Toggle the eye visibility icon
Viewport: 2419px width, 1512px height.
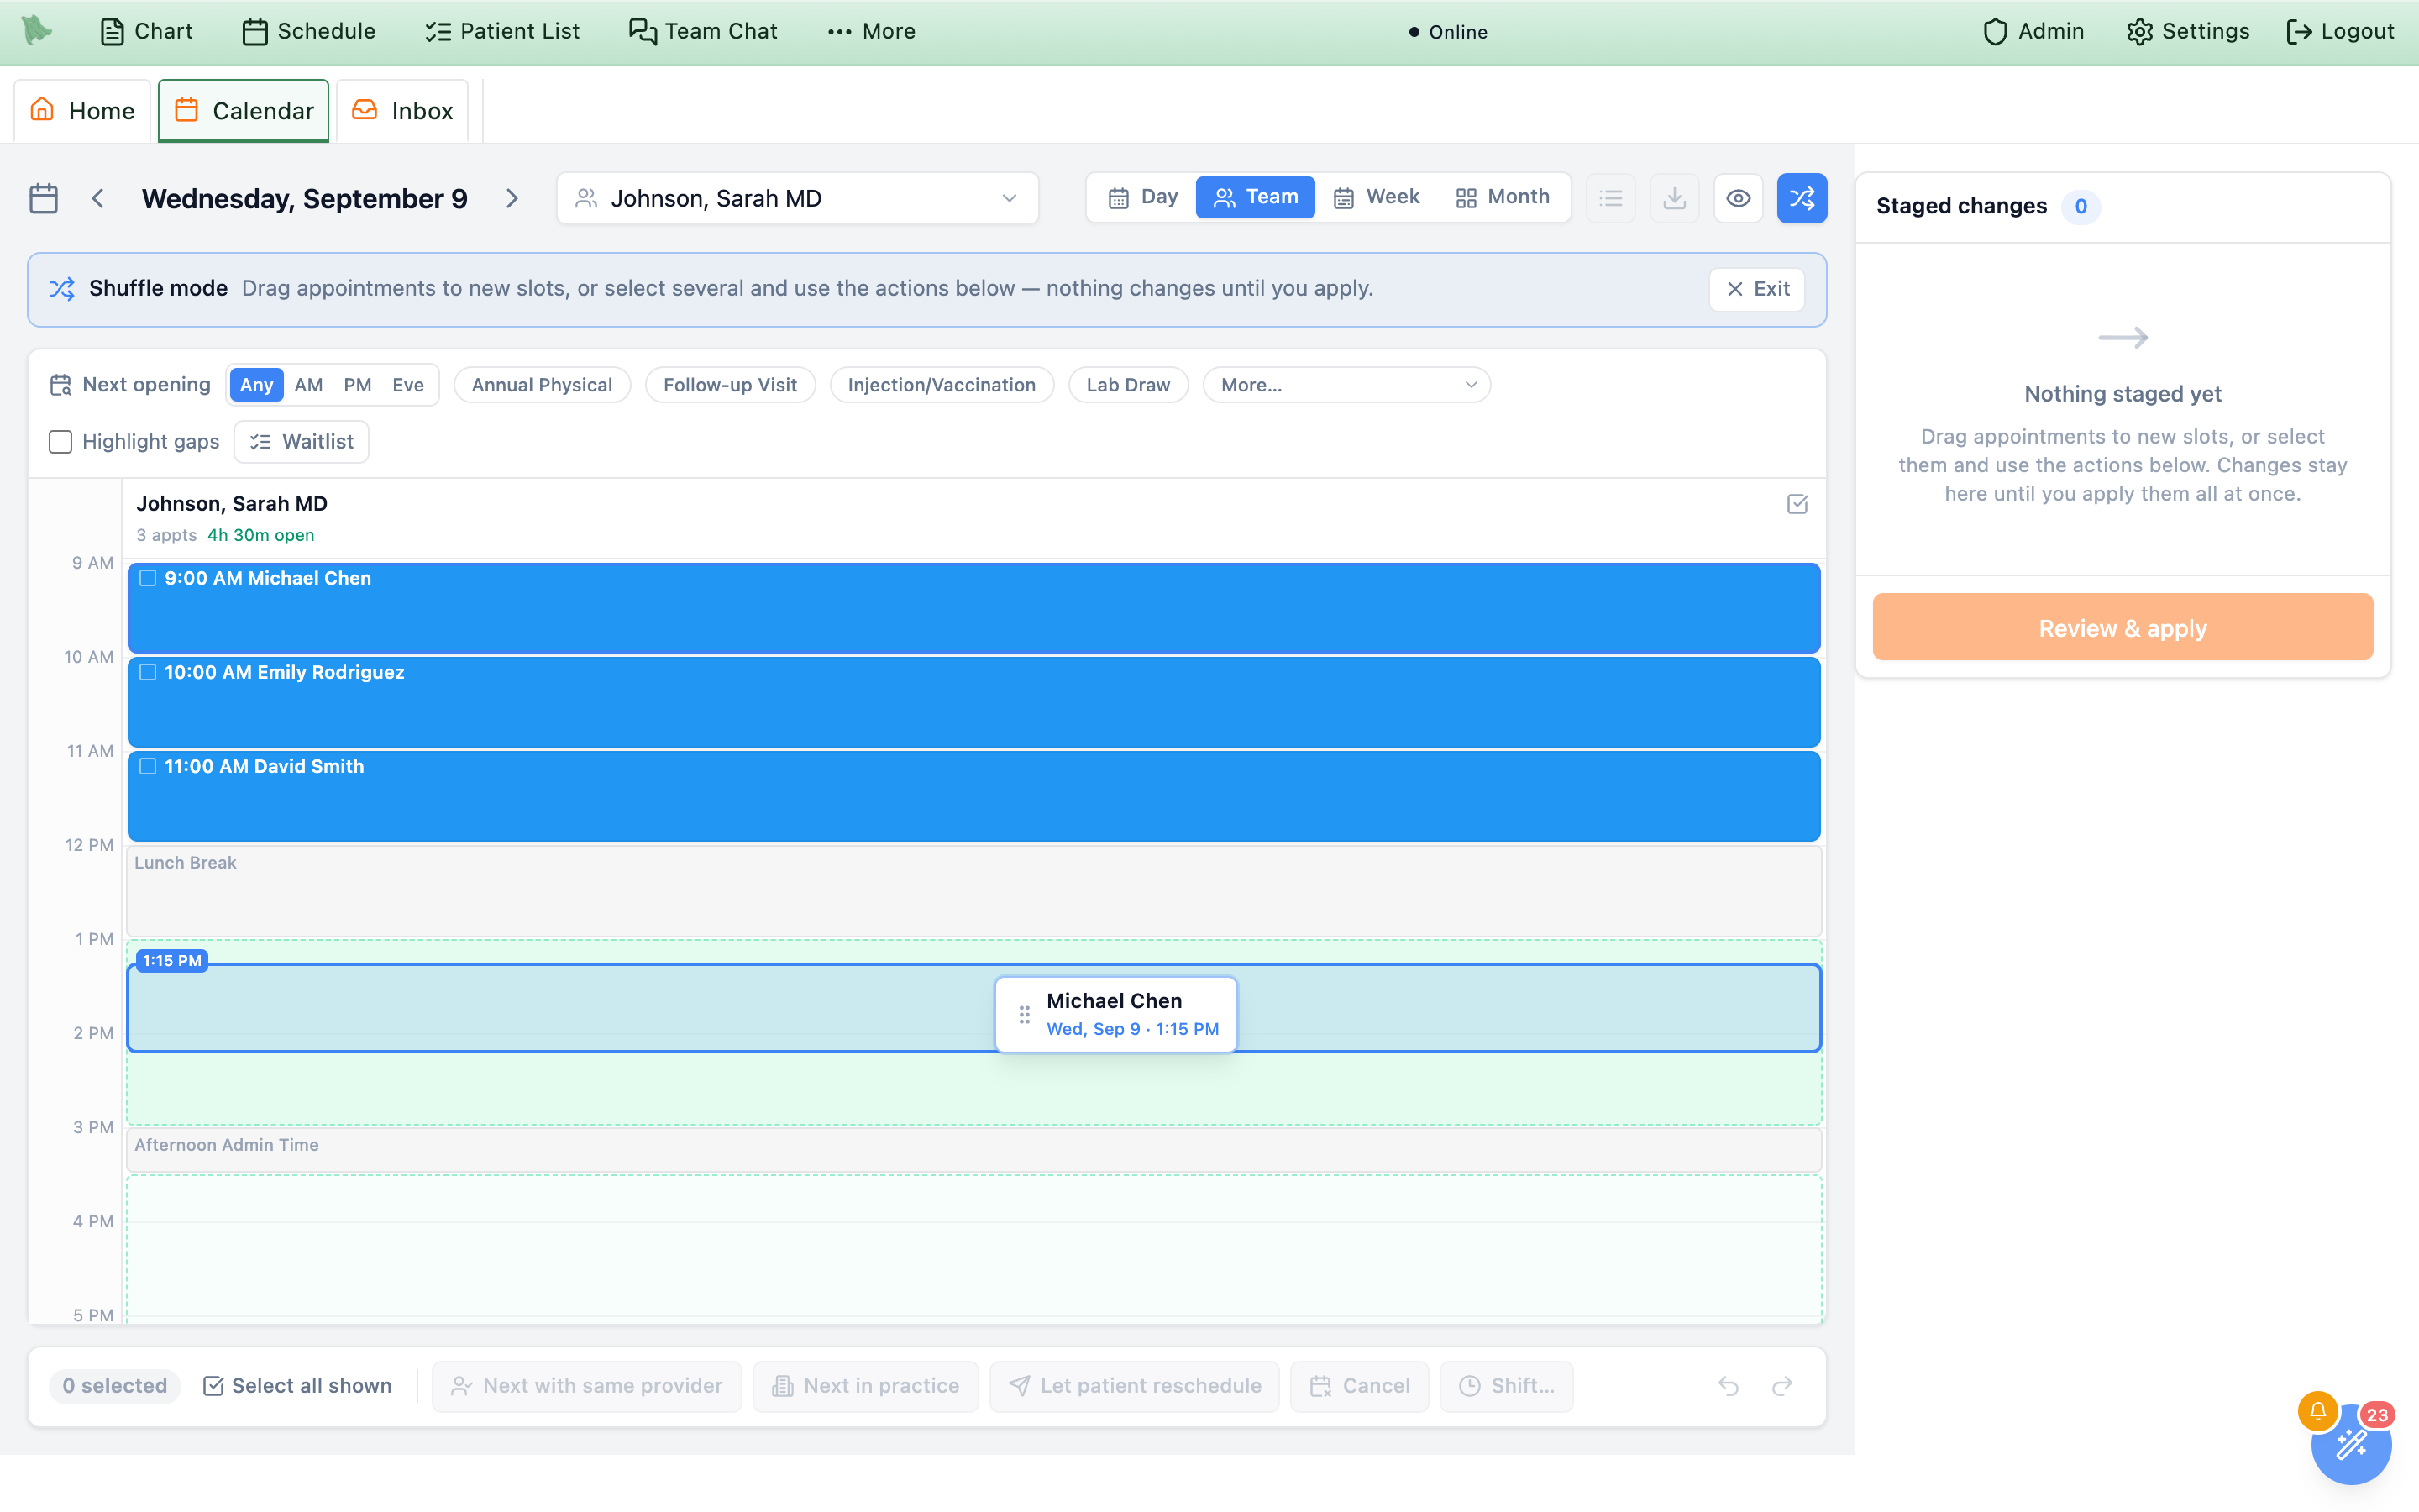coord(1739,198)
